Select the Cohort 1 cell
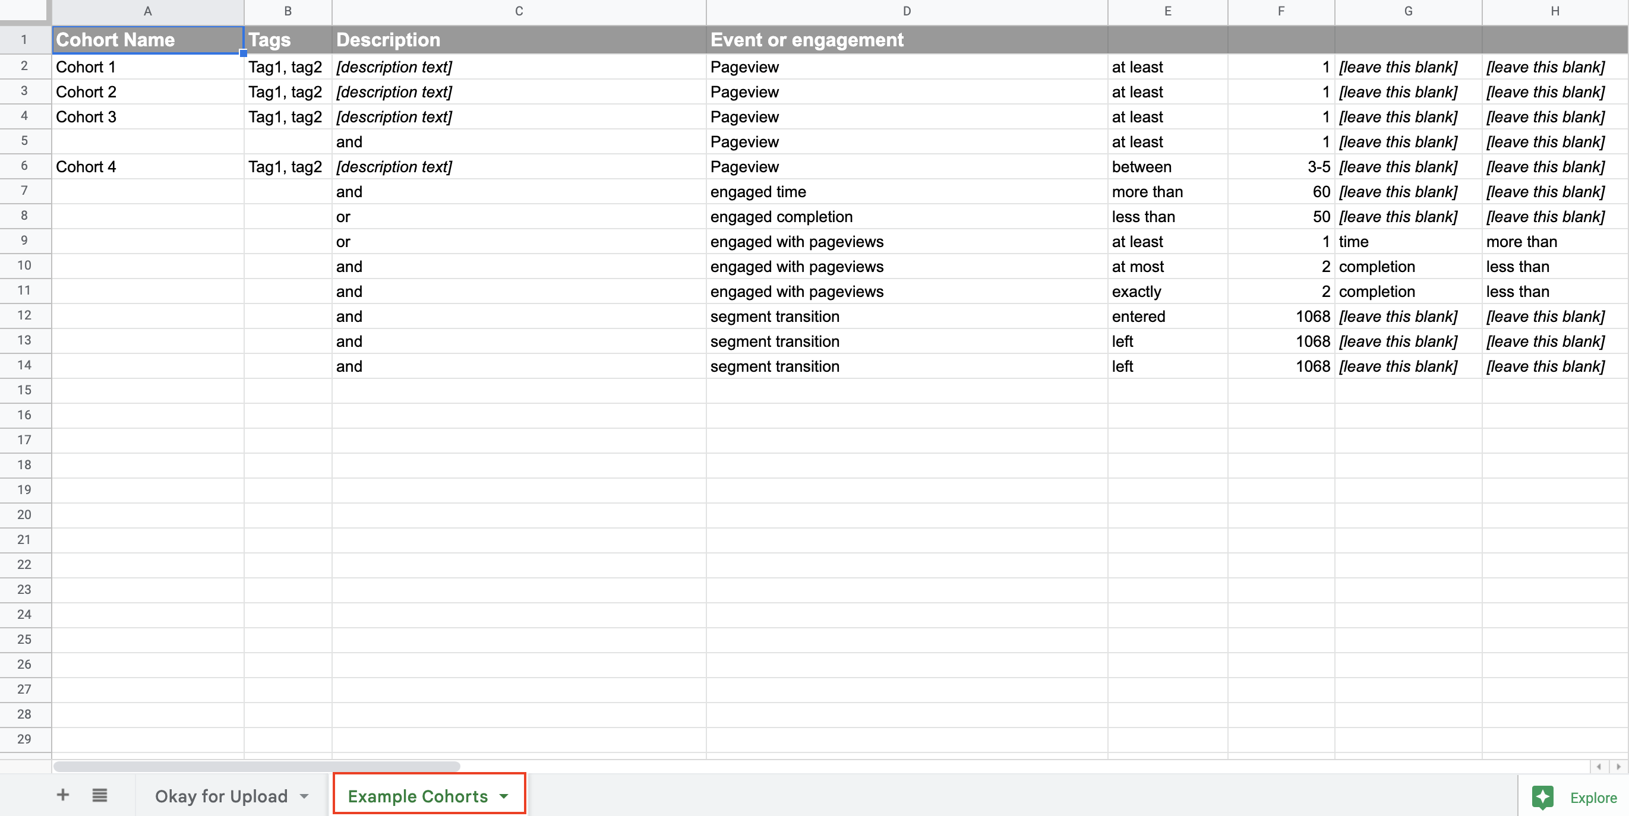This screenshot has width=1629, height=816. (x=147, y=67)
